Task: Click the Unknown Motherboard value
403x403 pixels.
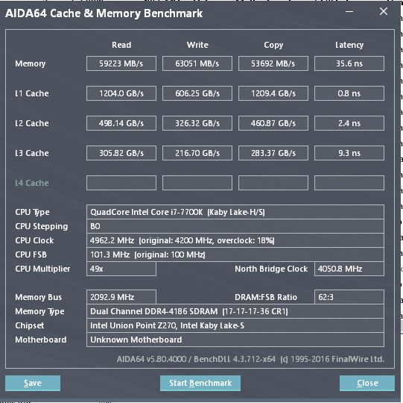Action: tap(235, 340)
